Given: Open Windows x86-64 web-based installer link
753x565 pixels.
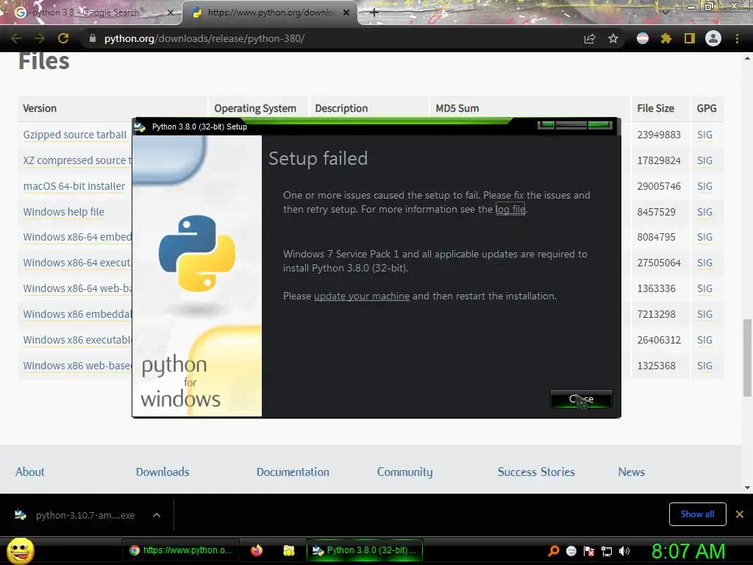Looking at the screenshot, I should tap(76, 288).
